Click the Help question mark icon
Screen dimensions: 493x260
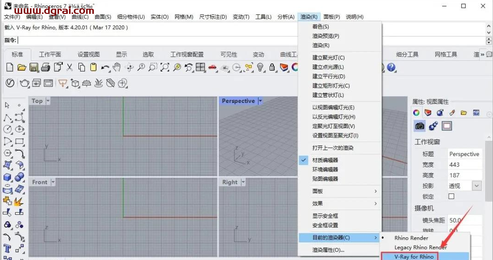[391, 67]
